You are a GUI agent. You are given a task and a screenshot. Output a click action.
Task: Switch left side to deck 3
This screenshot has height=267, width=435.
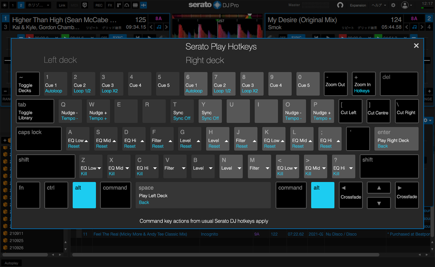(x=5, y=27)
